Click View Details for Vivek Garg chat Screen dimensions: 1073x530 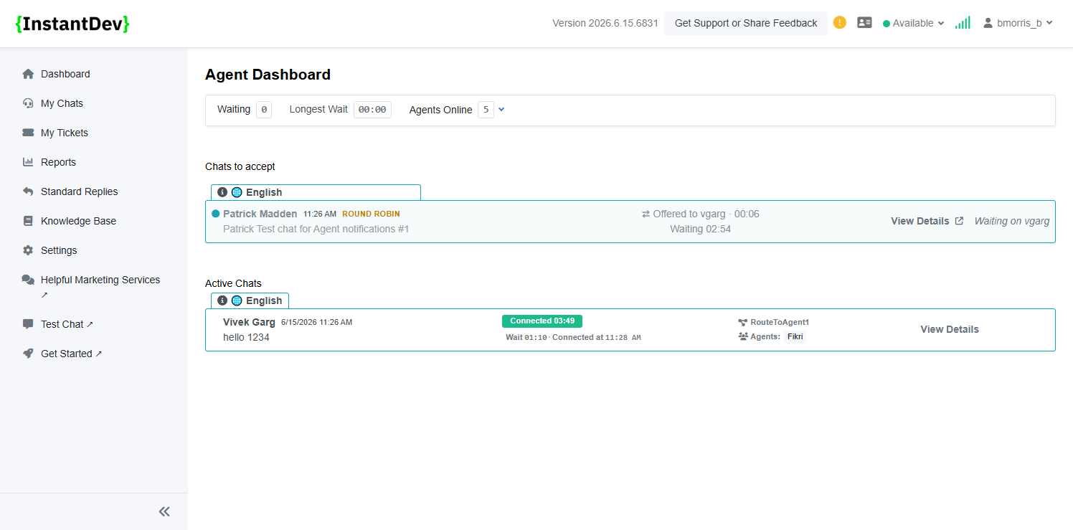click(x=950, y=329)
